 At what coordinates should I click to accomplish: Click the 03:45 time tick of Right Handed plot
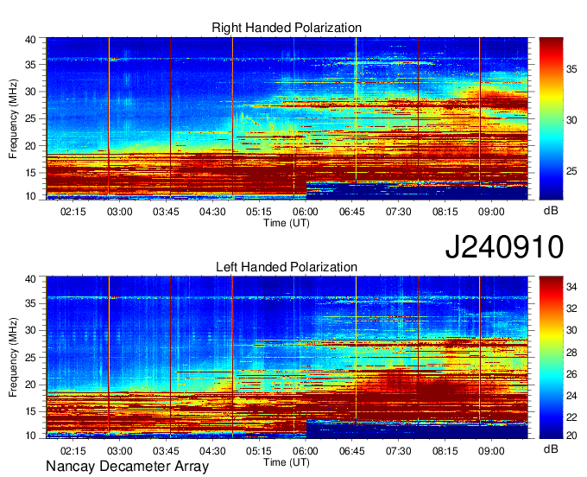click(x=166, y=212)
